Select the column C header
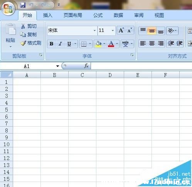The width and height of the screenshot is (192, 187). 82,75
